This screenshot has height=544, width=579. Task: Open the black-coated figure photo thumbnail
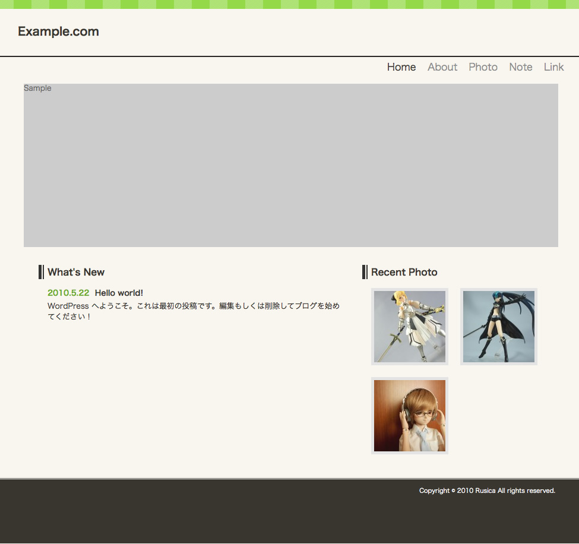click(498, 327)
